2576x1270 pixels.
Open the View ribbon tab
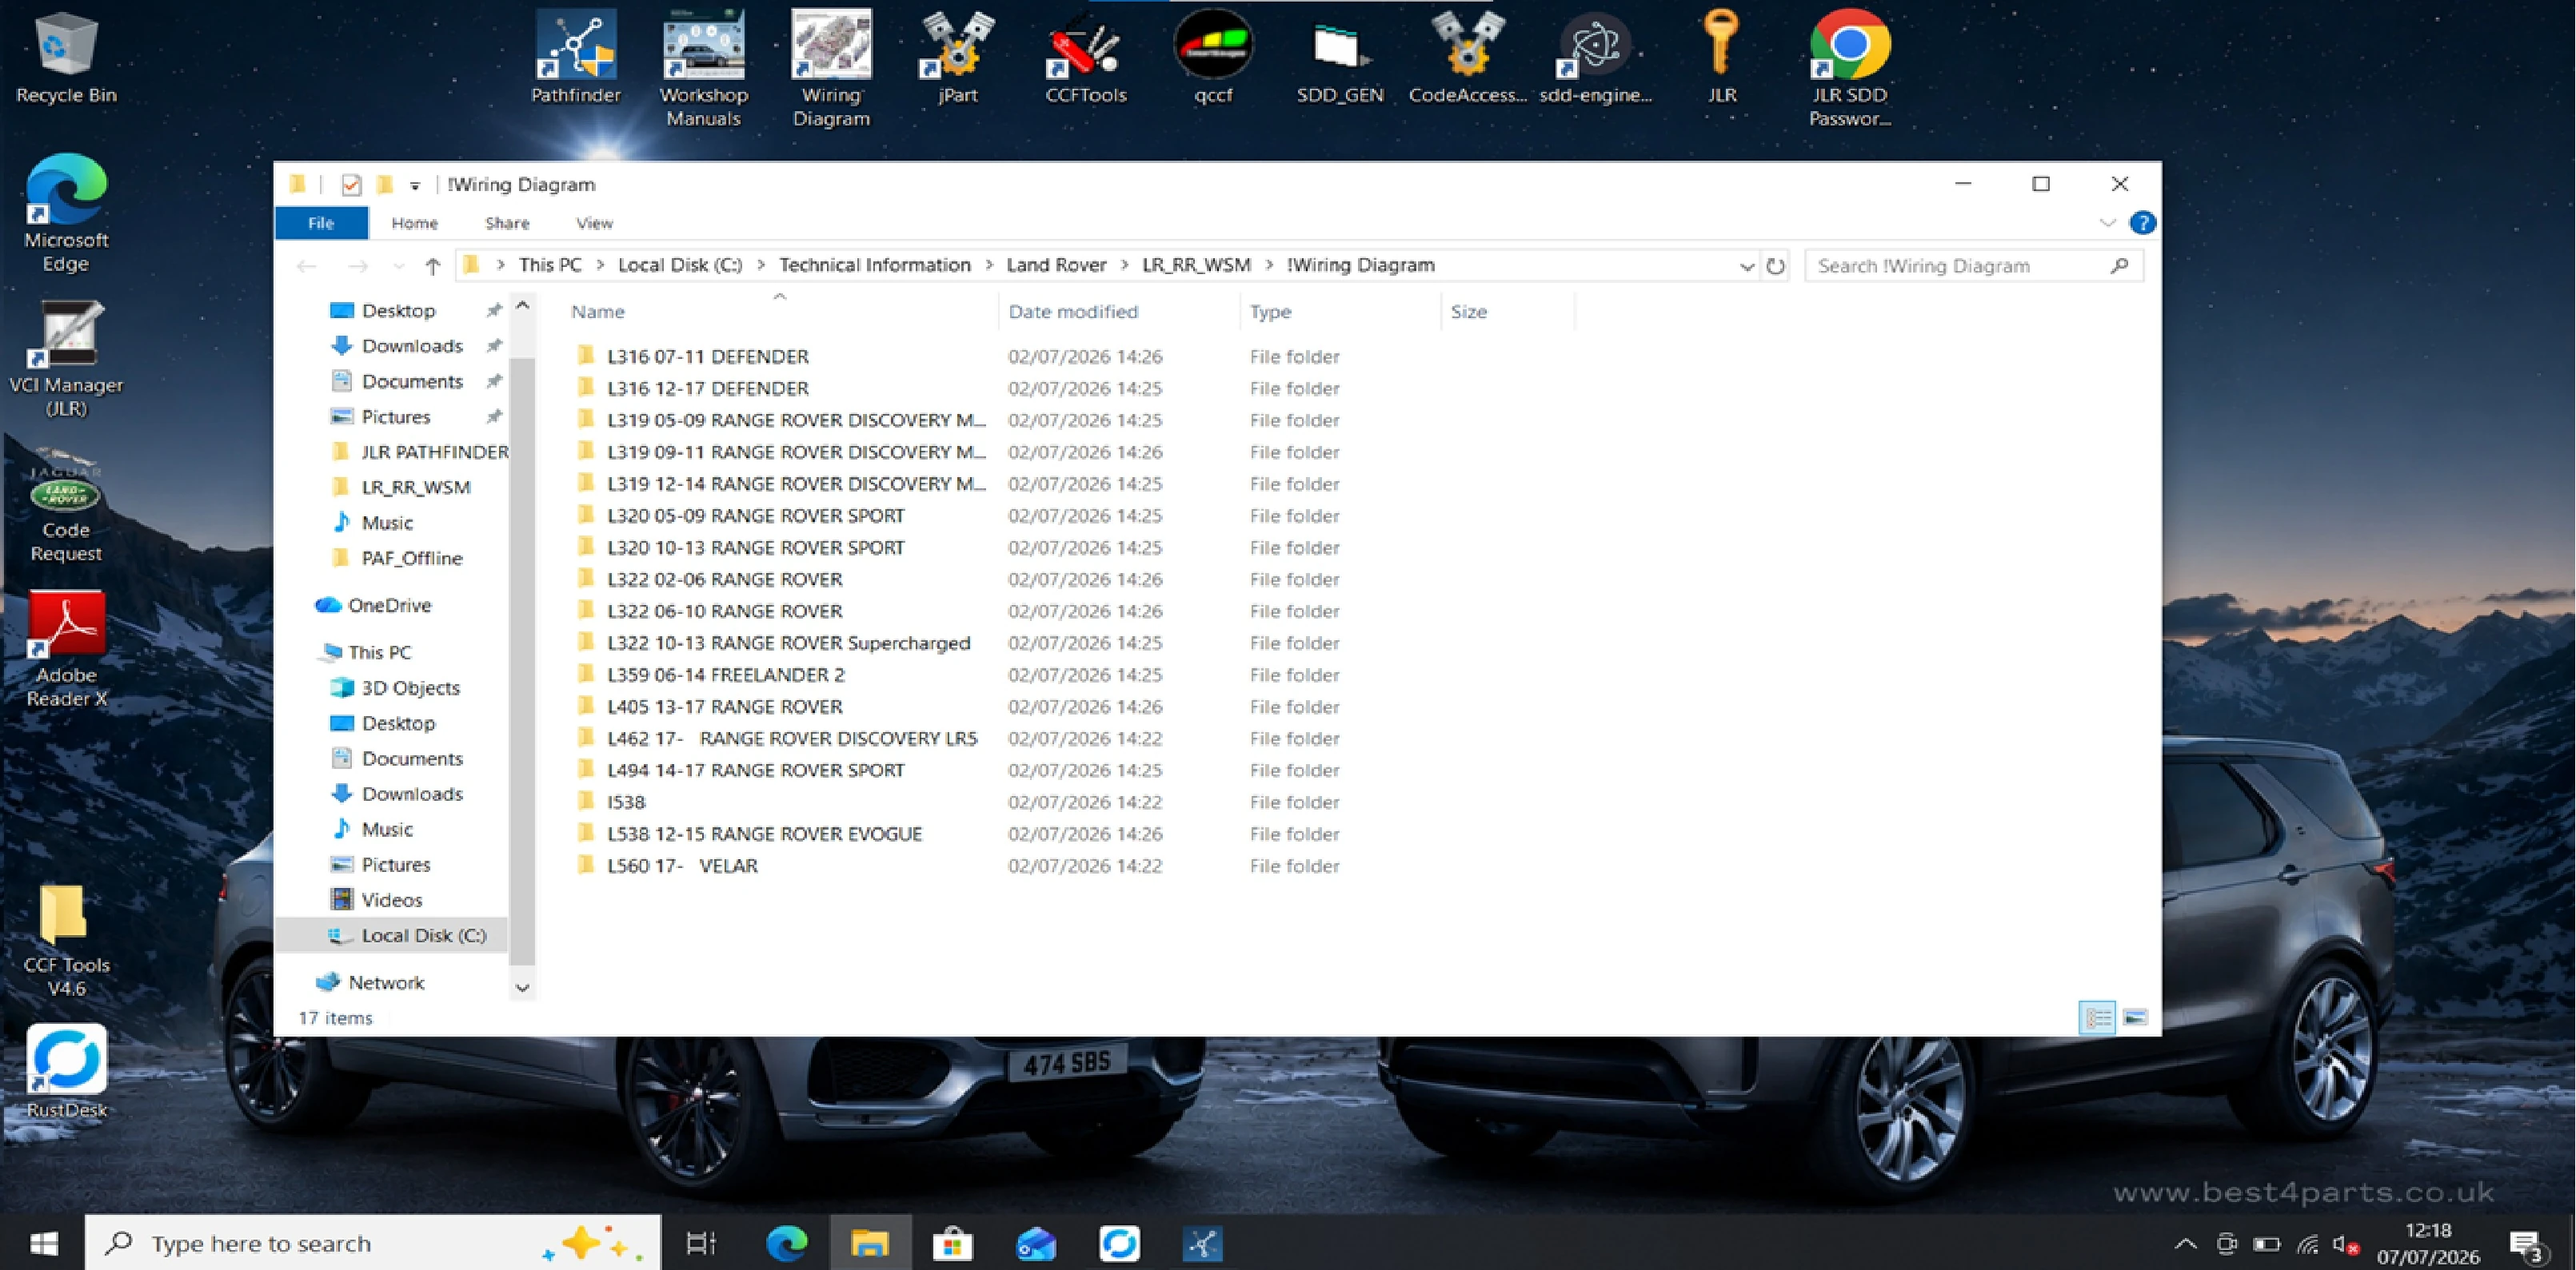point(594,223)
